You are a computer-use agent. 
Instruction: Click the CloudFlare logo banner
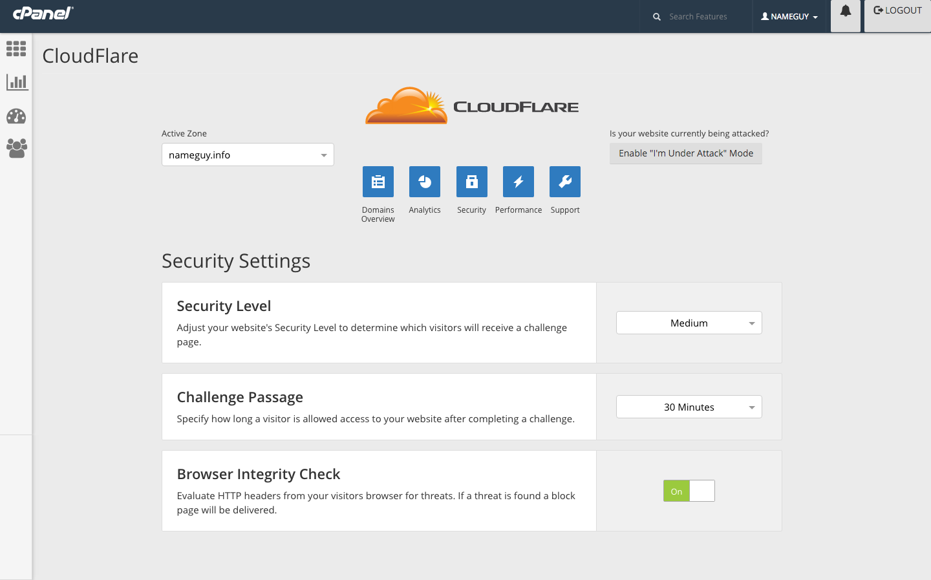click(472, 106)
